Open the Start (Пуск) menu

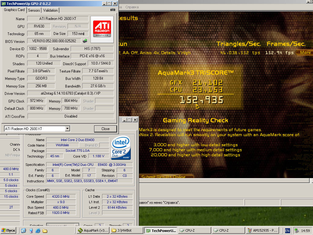point(9,230)
